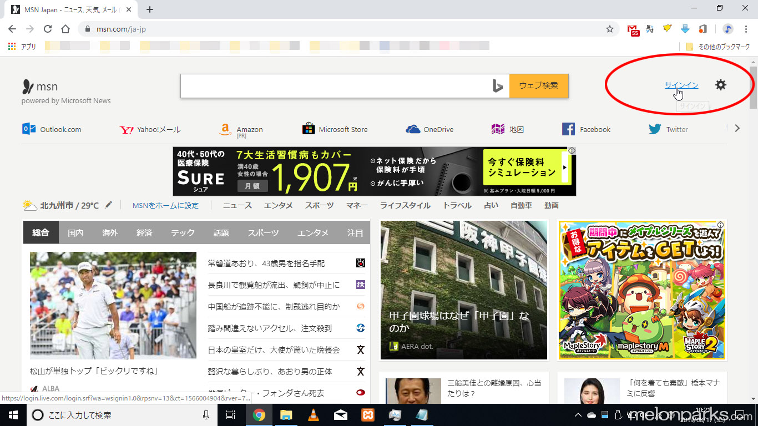Viewport: 758px width, 426px height.
Task: Open the 甲子園球場 article image
Action: click(463, 290)
